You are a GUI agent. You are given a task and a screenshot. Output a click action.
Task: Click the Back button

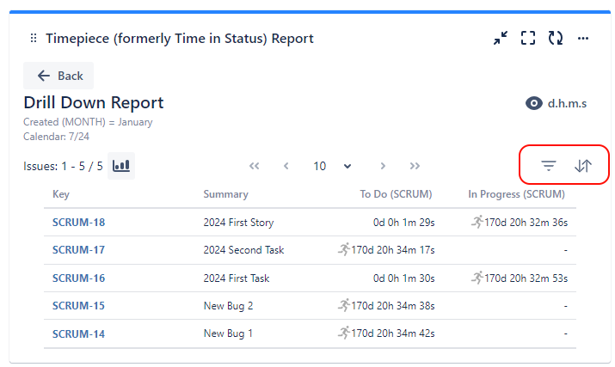tap(58, 76)
